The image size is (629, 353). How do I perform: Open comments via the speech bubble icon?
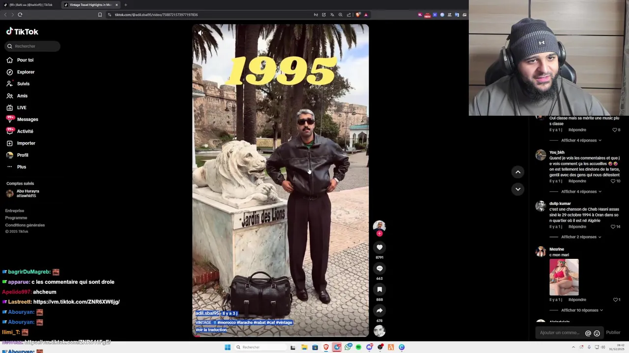pyautogui.click(x=379, y=269)
